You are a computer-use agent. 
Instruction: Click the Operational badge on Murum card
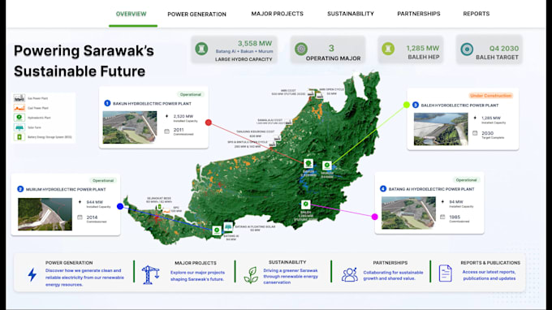click(x=103, y=180)
